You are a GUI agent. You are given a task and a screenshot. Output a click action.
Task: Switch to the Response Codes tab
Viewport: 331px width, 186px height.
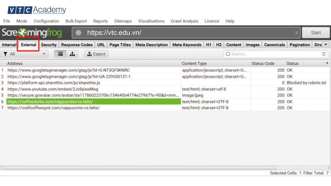tap(77, 45)
